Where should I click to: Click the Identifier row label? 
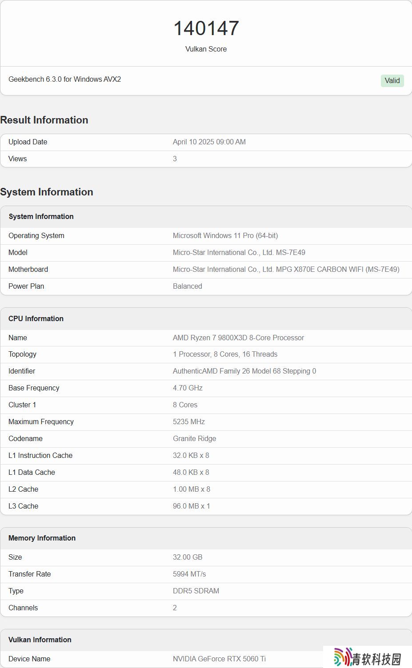[x=22, y=371]
